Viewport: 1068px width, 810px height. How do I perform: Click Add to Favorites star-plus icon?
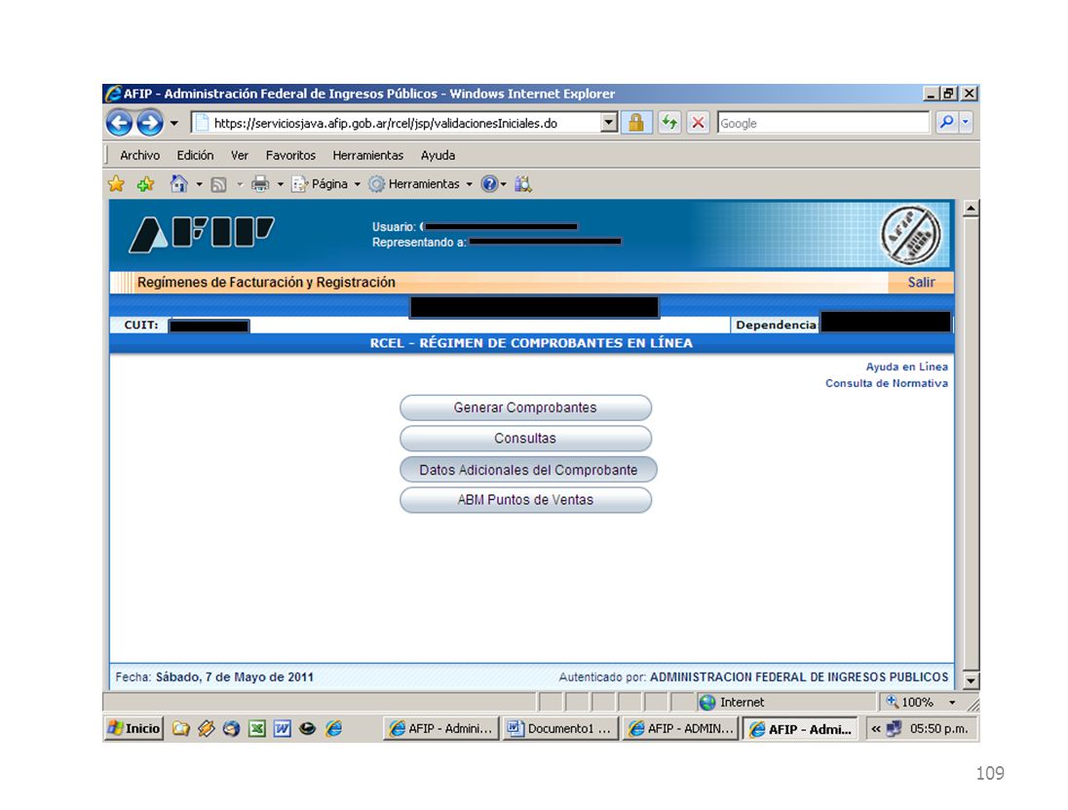[145, 184]
